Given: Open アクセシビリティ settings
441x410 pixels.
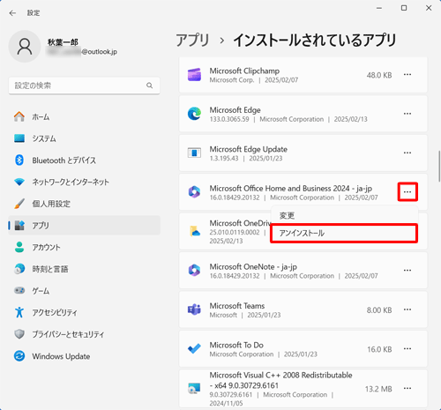Looking at the screenshot, I should pos(84,312).
